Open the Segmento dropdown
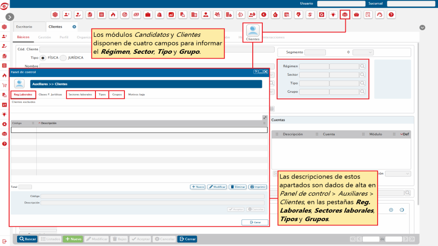The width and height of the screenshot is (438, 246). click(363, 52)
